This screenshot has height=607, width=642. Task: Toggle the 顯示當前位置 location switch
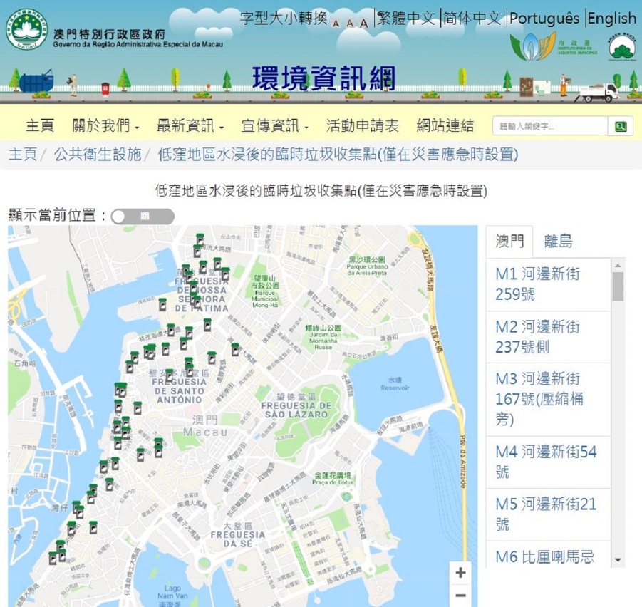point(143,217)
